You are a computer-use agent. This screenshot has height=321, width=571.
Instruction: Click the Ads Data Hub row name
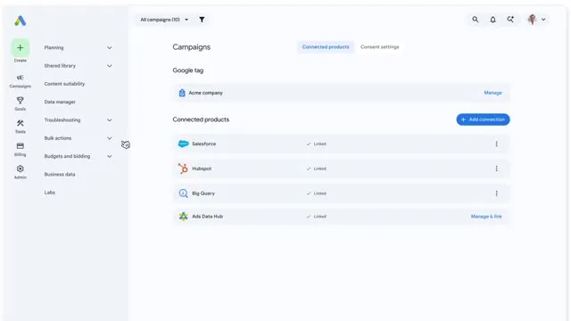coord(207,216)
